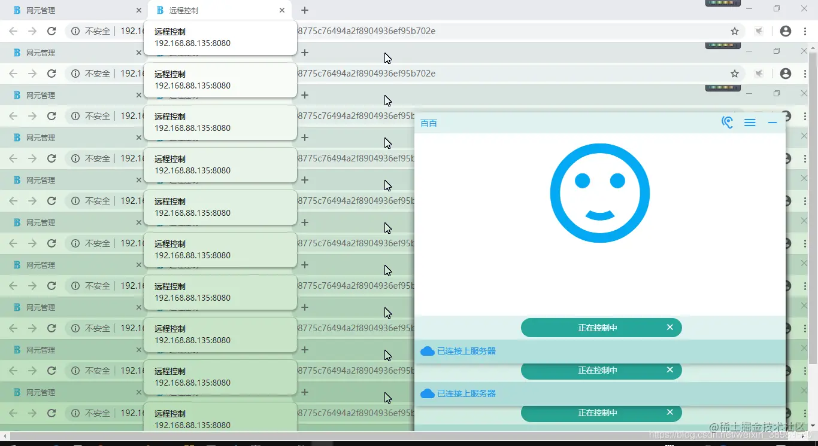Screen dimensions: 818x446
Task: Open the hamburger menu in 百百 window
Action: [x=750, y=123]
